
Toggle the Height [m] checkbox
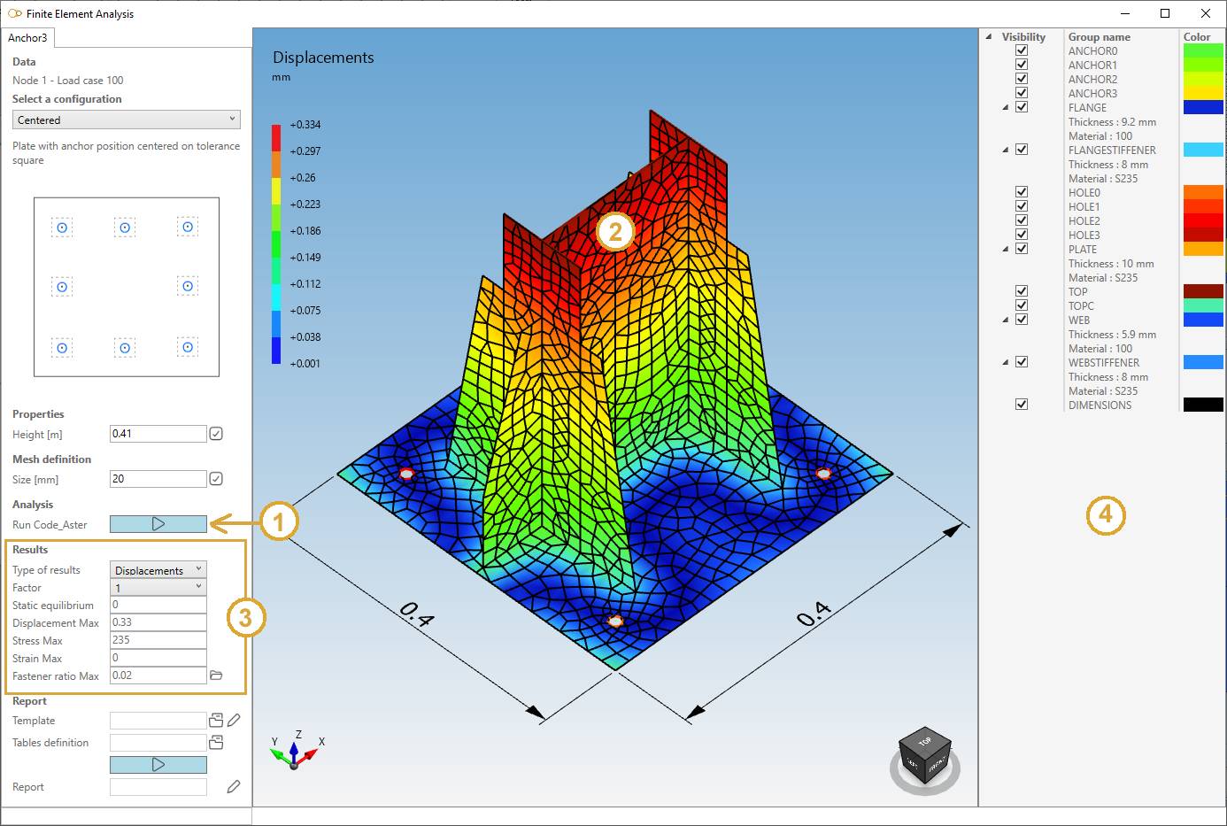(x=216, y=434)
